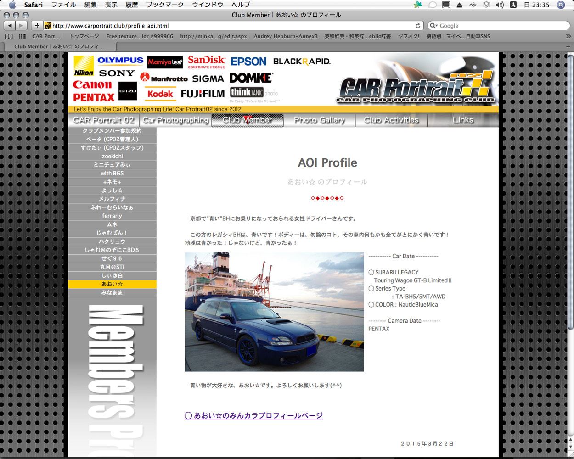Open the Top Sites grid icon
The width and height of the screenshot is (574, 459).
[x=22, y=36]
